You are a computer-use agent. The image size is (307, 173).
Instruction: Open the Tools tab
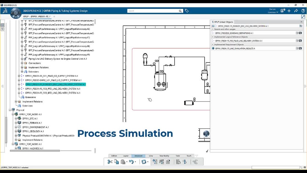pyautogui.click(x=178, y=156)
